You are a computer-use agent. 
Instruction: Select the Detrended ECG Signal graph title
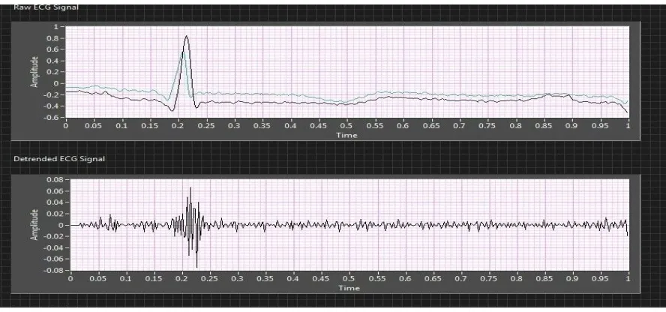pos(59,159)
